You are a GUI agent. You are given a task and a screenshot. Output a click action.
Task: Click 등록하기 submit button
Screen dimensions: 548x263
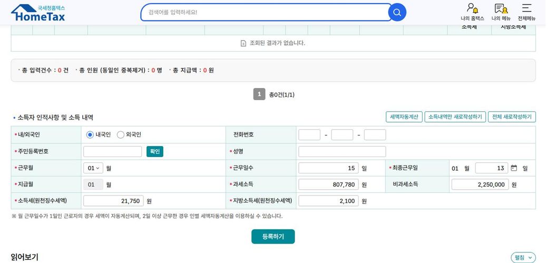click(x=273, y=237)
